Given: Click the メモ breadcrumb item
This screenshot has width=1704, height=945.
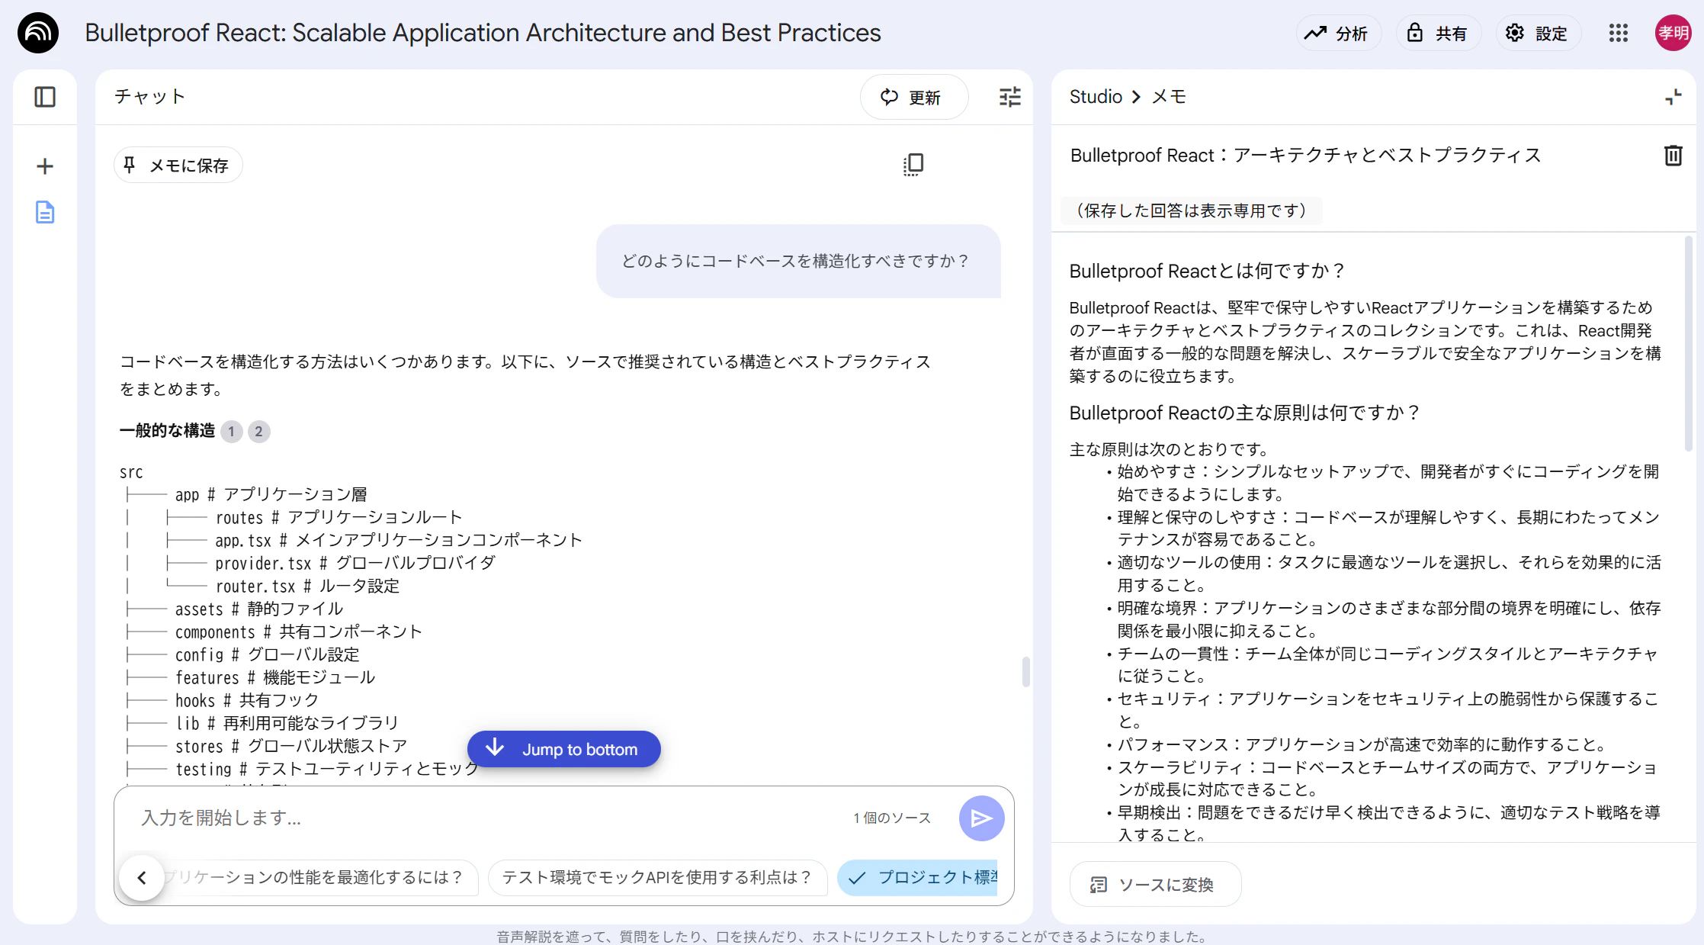Looking at the screenshot, I should point(1169,97).
